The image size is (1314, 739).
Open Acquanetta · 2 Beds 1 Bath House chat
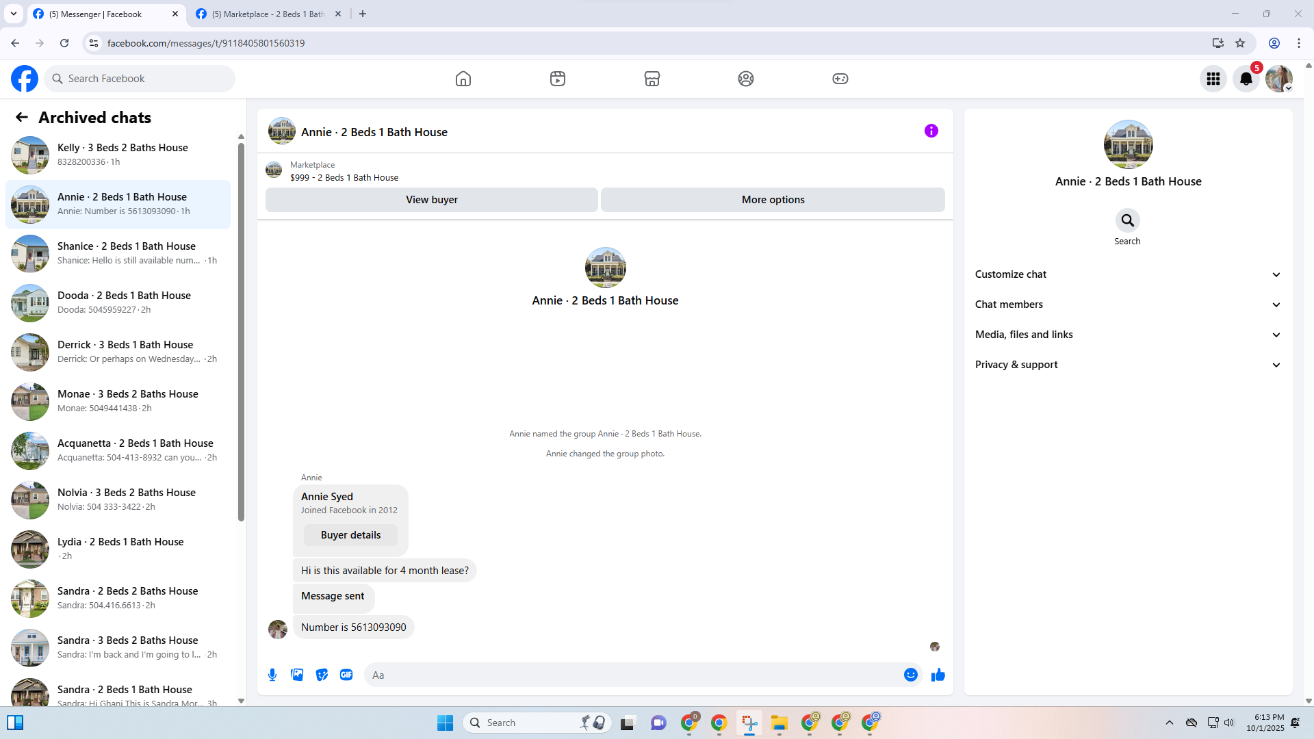(118, 450)
